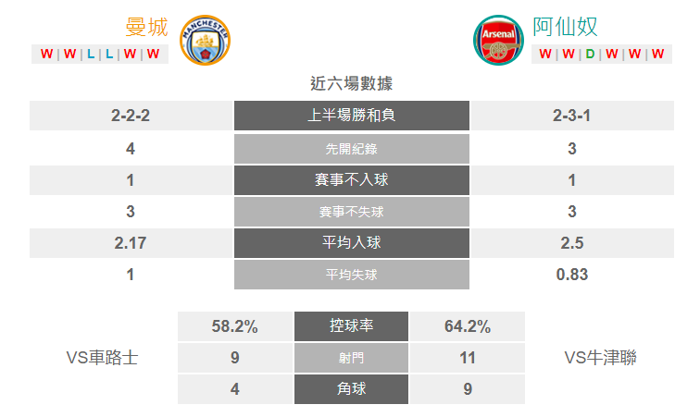Click the VS車路士 match label
This screenshot has width=700, height=417.
pos(102,358)
